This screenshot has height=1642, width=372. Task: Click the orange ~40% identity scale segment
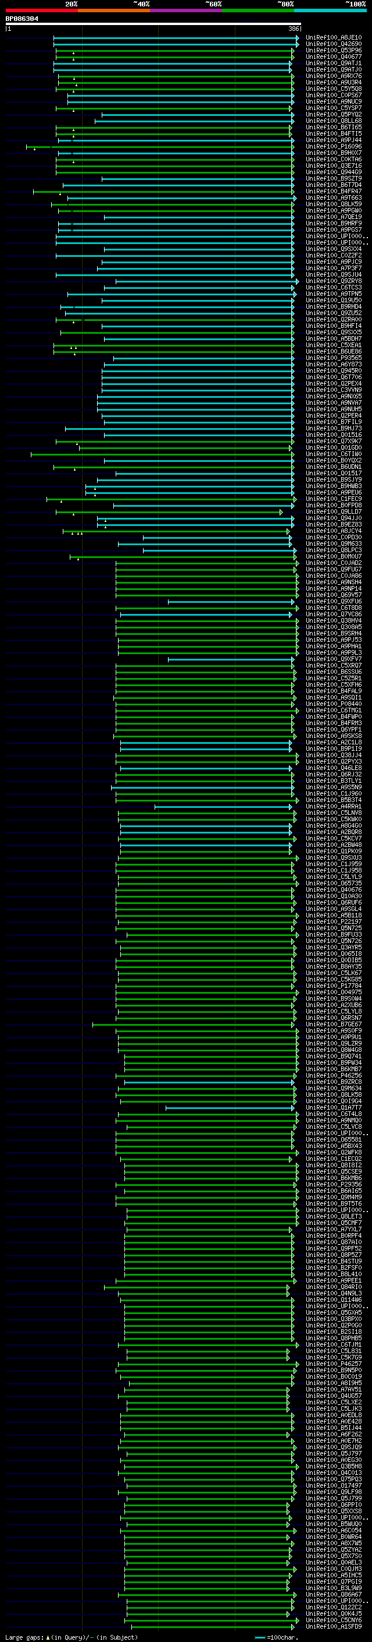114,11
